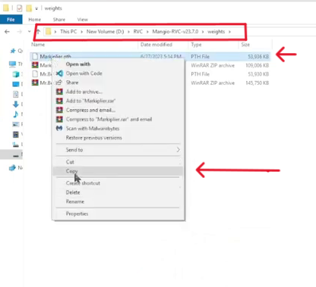Click Music note icon in sidebar
Screen dimensions: 316x287
[16, 114]
